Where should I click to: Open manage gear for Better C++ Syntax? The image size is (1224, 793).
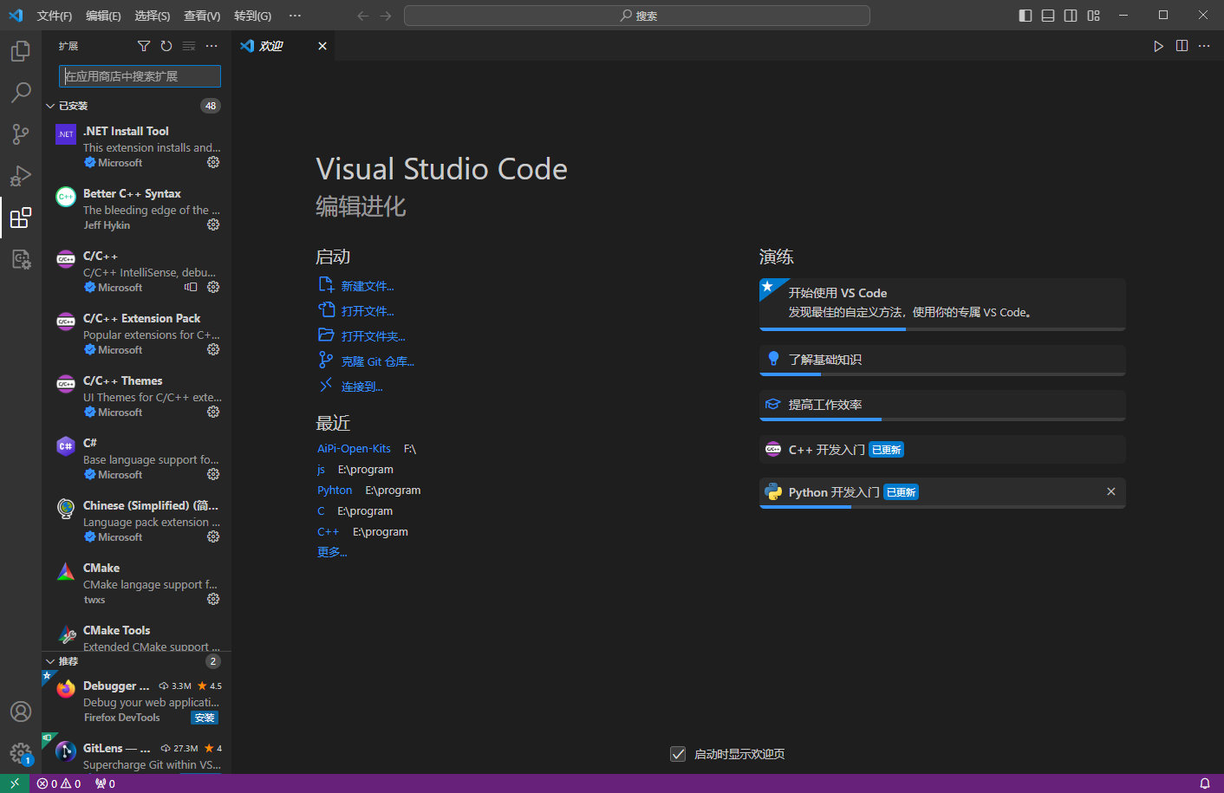[x=213, y=224]
